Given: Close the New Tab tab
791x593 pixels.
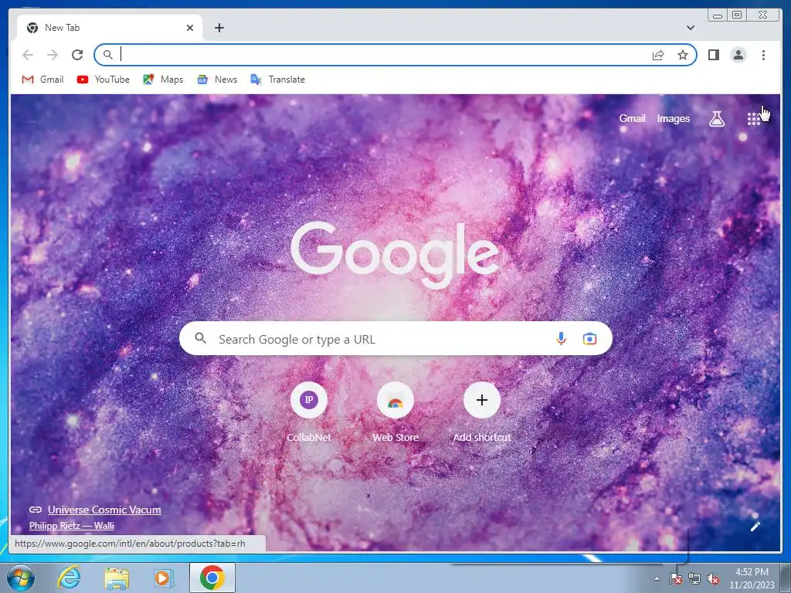Looking at the screenshot, I should pos(190,28).
